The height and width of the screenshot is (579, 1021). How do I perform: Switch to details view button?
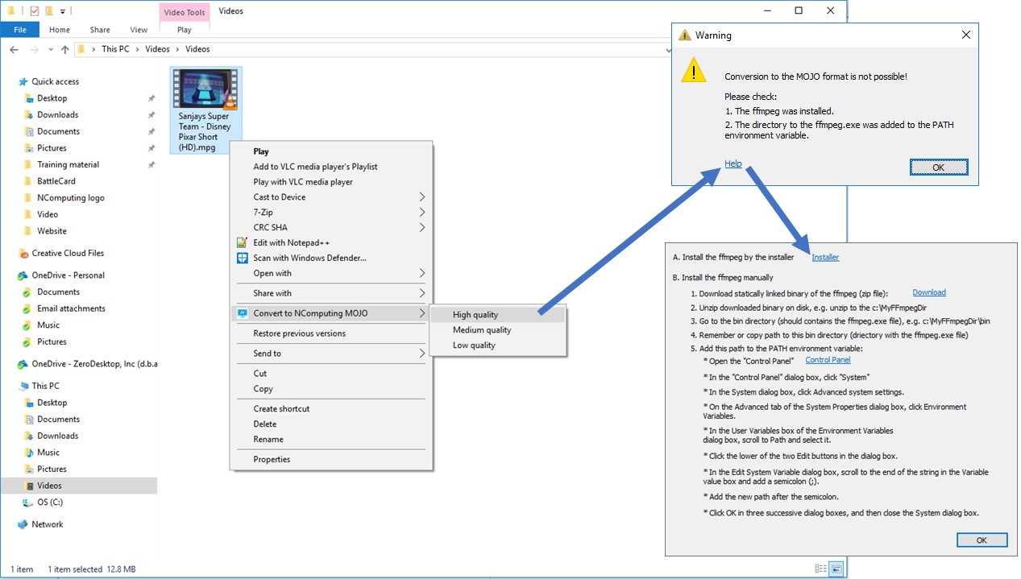click(821, 569)
